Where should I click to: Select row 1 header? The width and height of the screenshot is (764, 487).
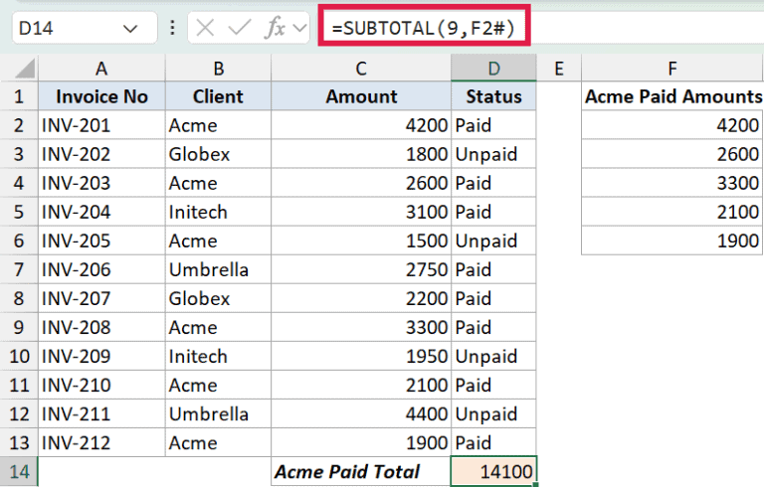coord(19,96)
